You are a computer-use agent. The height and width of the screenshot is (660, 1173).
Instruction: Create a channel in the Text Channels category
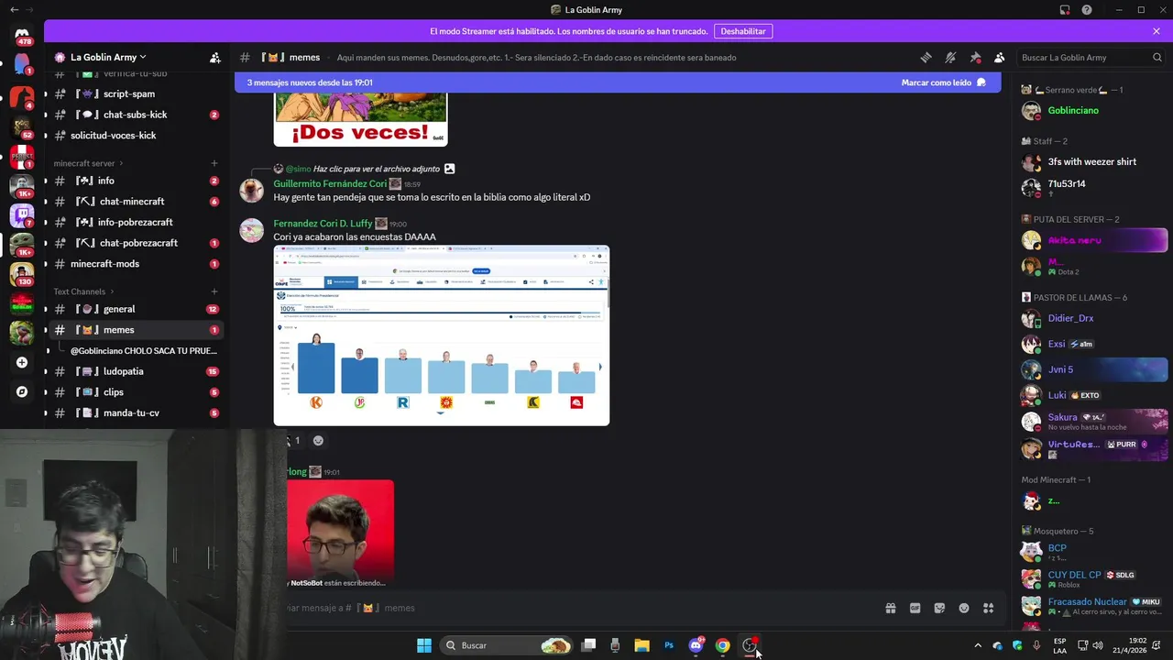pyautogui.click(x=214, y=291)
